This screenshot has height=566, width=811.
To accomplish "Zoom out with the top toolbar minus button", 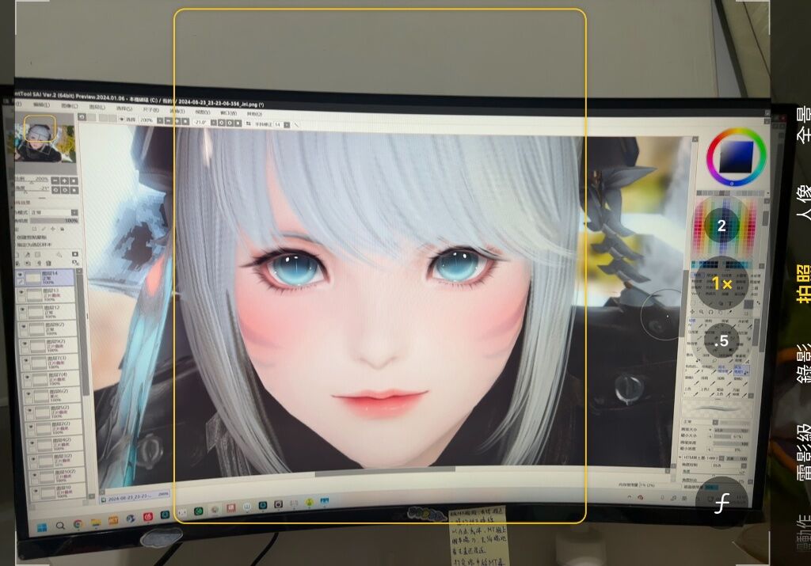I will [x=169, y=121].
